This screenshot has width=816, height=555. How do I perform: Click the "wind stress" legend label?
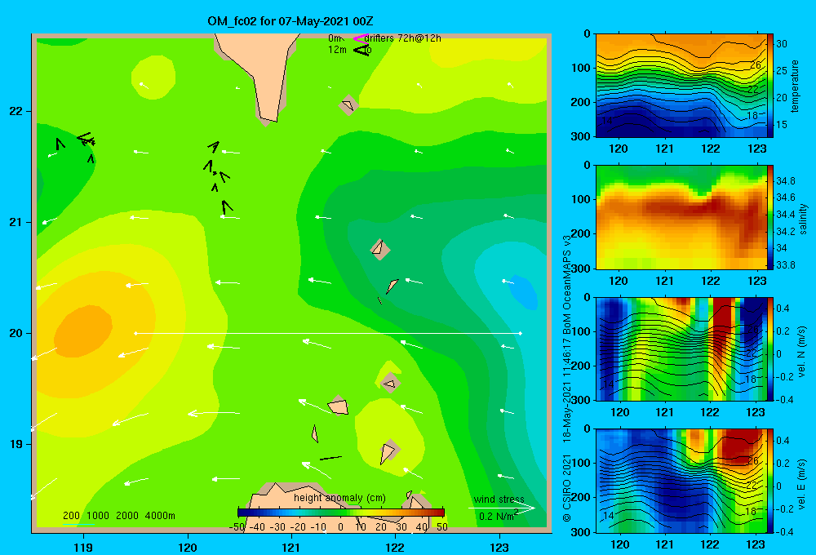[x=499, y=499]
